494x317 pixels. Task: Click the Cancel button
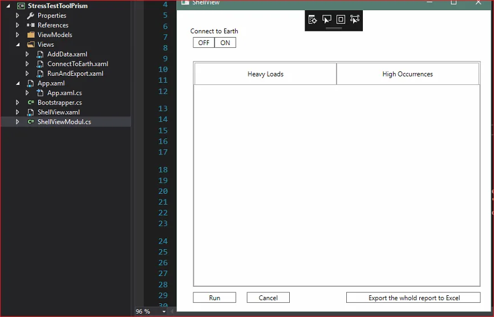[x=268, y=298]
